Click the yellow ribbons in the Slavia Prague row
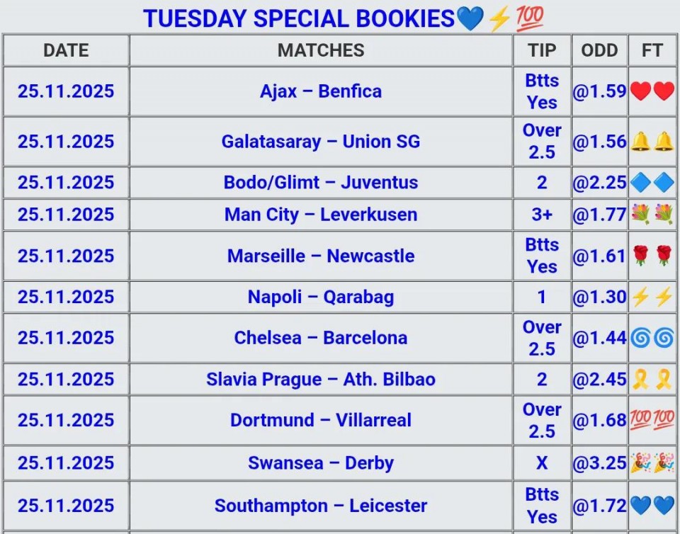The height and width of the screenshot is (534, 680). click(652, 380)
